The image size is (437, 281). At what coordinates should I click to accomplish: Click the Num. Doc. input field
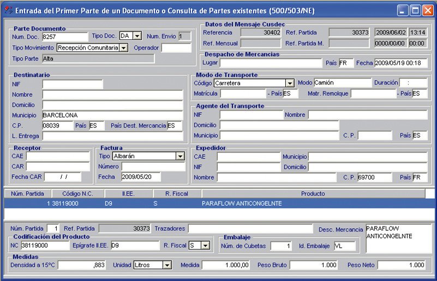click(65, 36)
